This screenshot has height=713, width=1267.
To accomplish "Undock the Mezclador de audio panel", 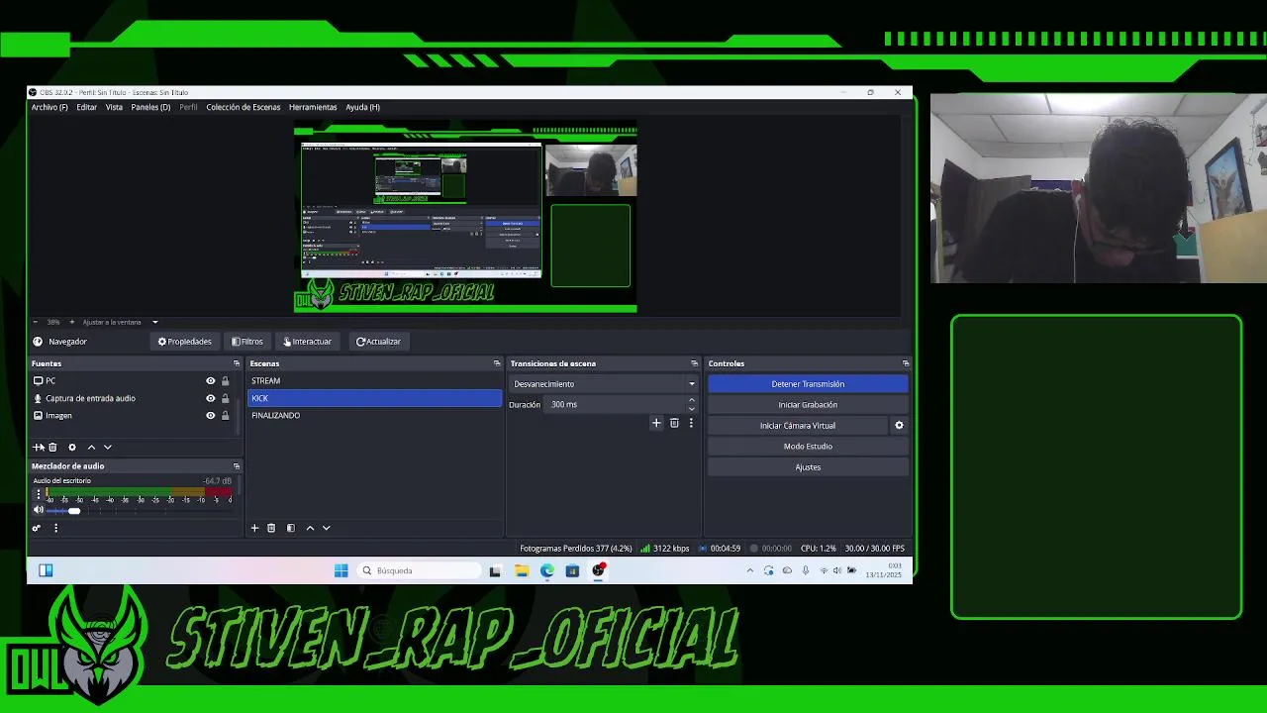I will coord(237,466).
